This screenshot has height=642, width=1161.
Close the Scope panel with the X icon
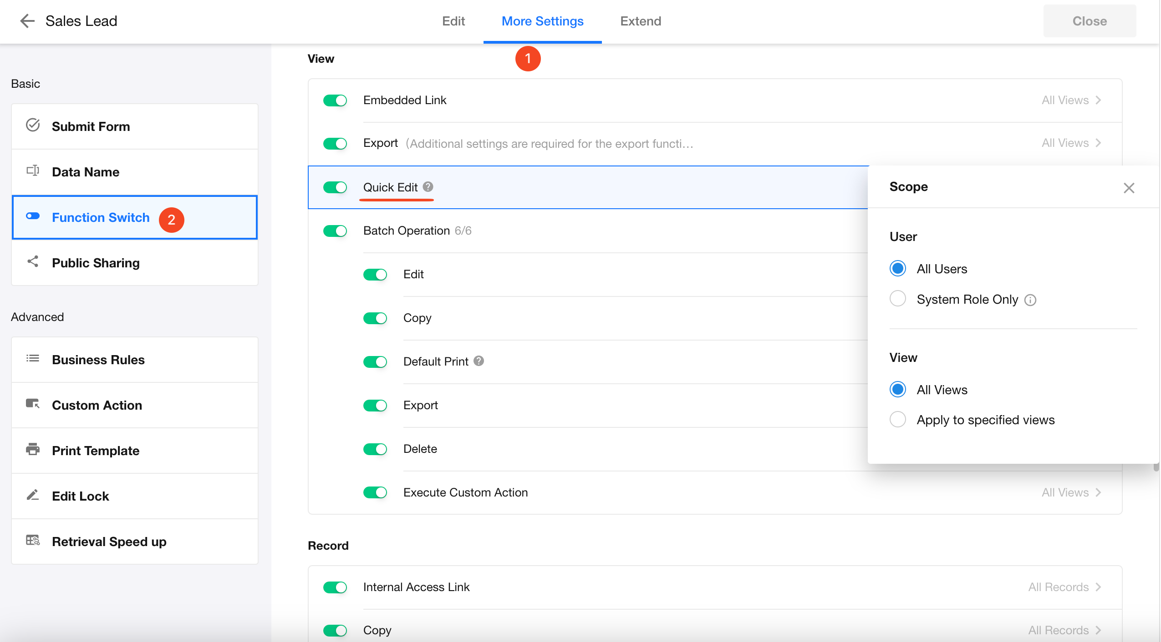[1129, 188]
